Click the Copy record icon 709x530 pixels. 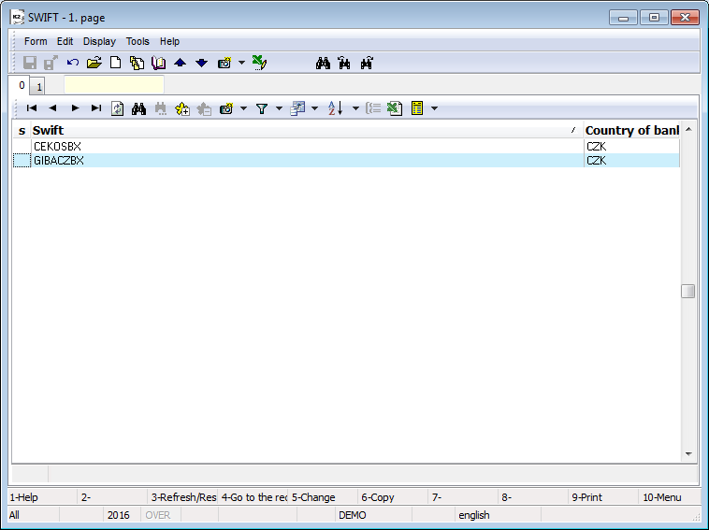[x=137, y=63]
